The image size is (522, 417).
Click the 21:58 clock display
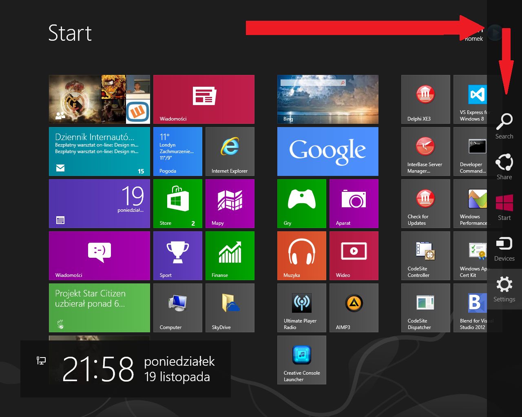(98, 369)
